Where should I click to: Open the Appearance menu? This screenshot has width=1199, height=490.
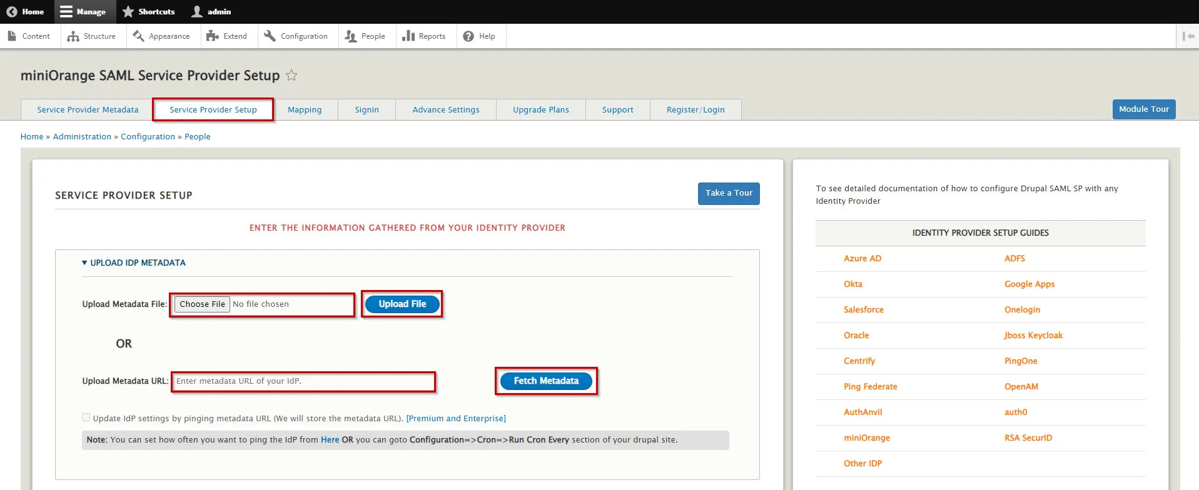pos(161,36)
